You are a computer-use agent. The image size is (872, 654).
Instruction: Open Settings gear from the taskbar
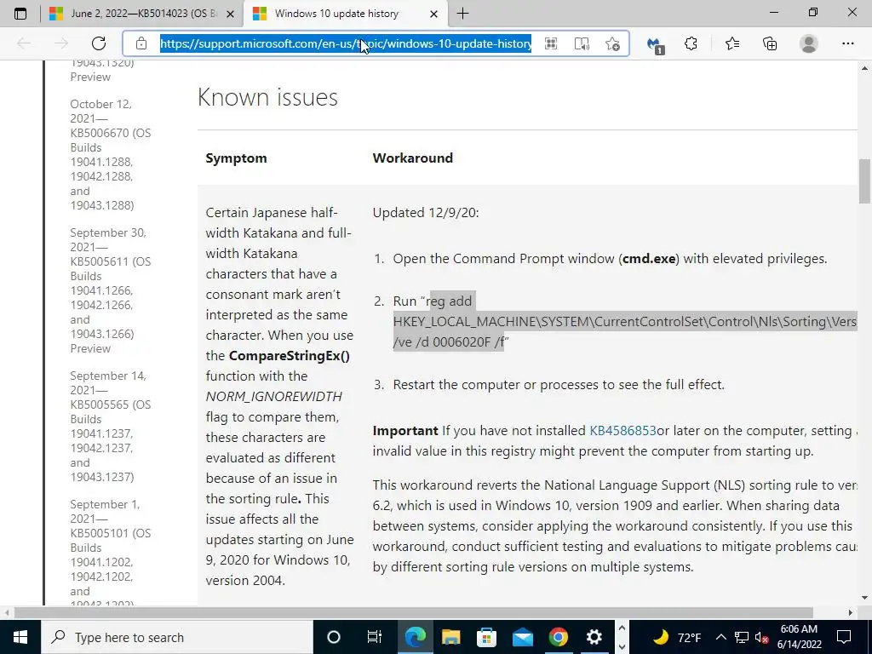click(594, 637)
